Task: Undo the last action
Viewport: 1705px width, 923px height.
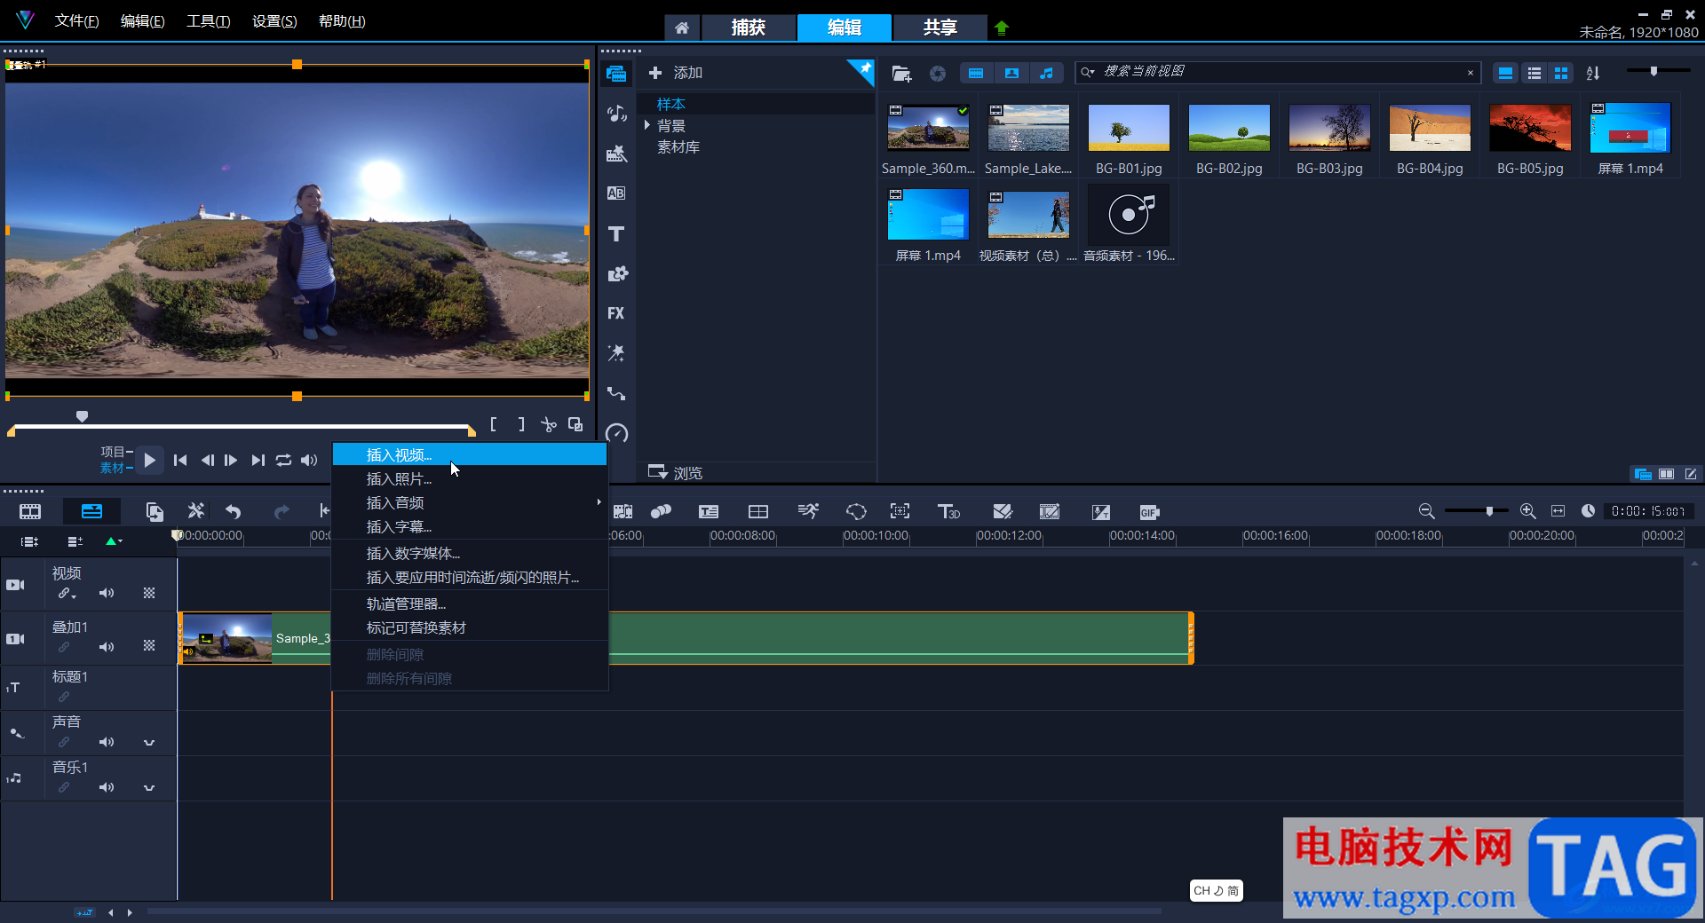Action: (x=234, y=511)
